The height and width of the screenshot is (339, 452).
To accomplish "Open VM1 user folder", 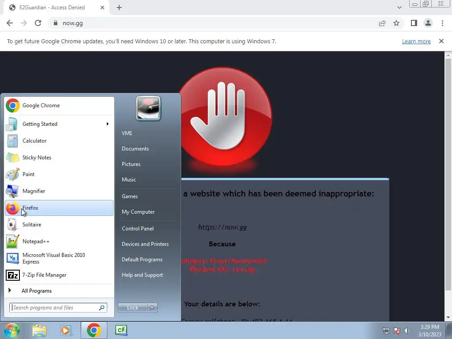I will (127, 133).
